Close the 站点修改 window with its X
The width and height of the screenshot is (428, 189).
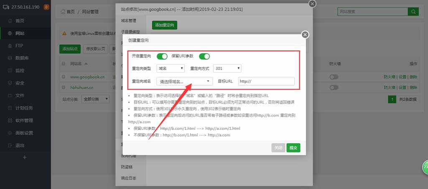(313, 4)
